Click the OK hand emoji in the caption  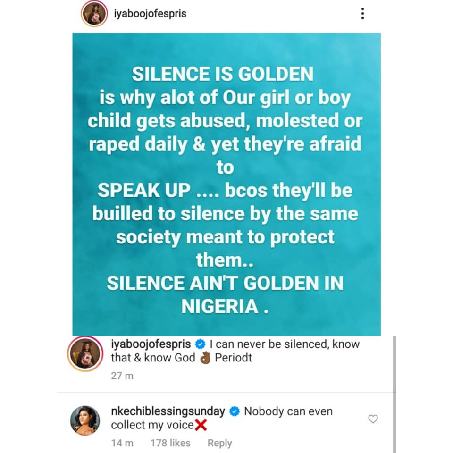click(205, 358)
